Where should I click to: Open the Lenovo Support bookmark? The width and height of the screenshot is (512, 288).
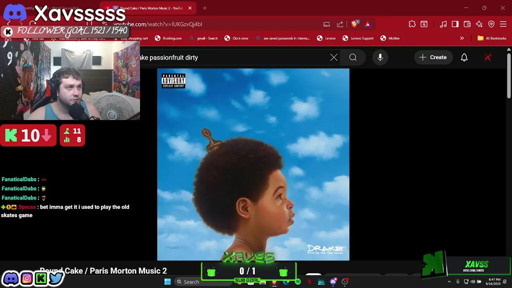point(358,38)
